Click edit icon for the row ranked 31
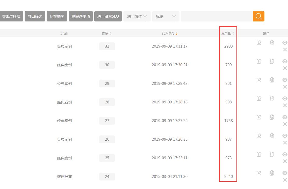288x189 pixels. coord(259,43)
